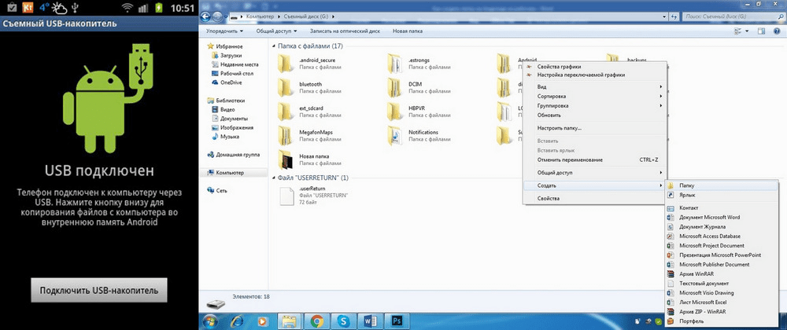This screenshot has height=330, width=787.
Task: Click the Explorer back arrow button
Action: pos(206,16)
